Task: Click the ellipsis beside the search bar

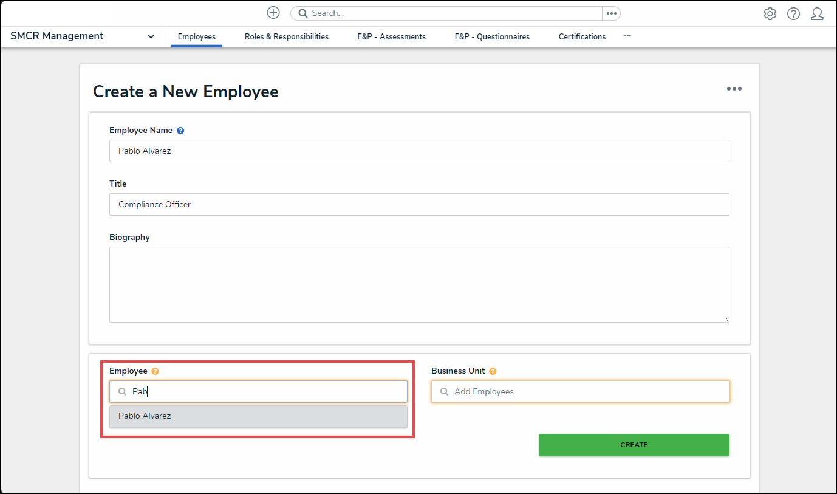Action: click(x=611, y=13)
